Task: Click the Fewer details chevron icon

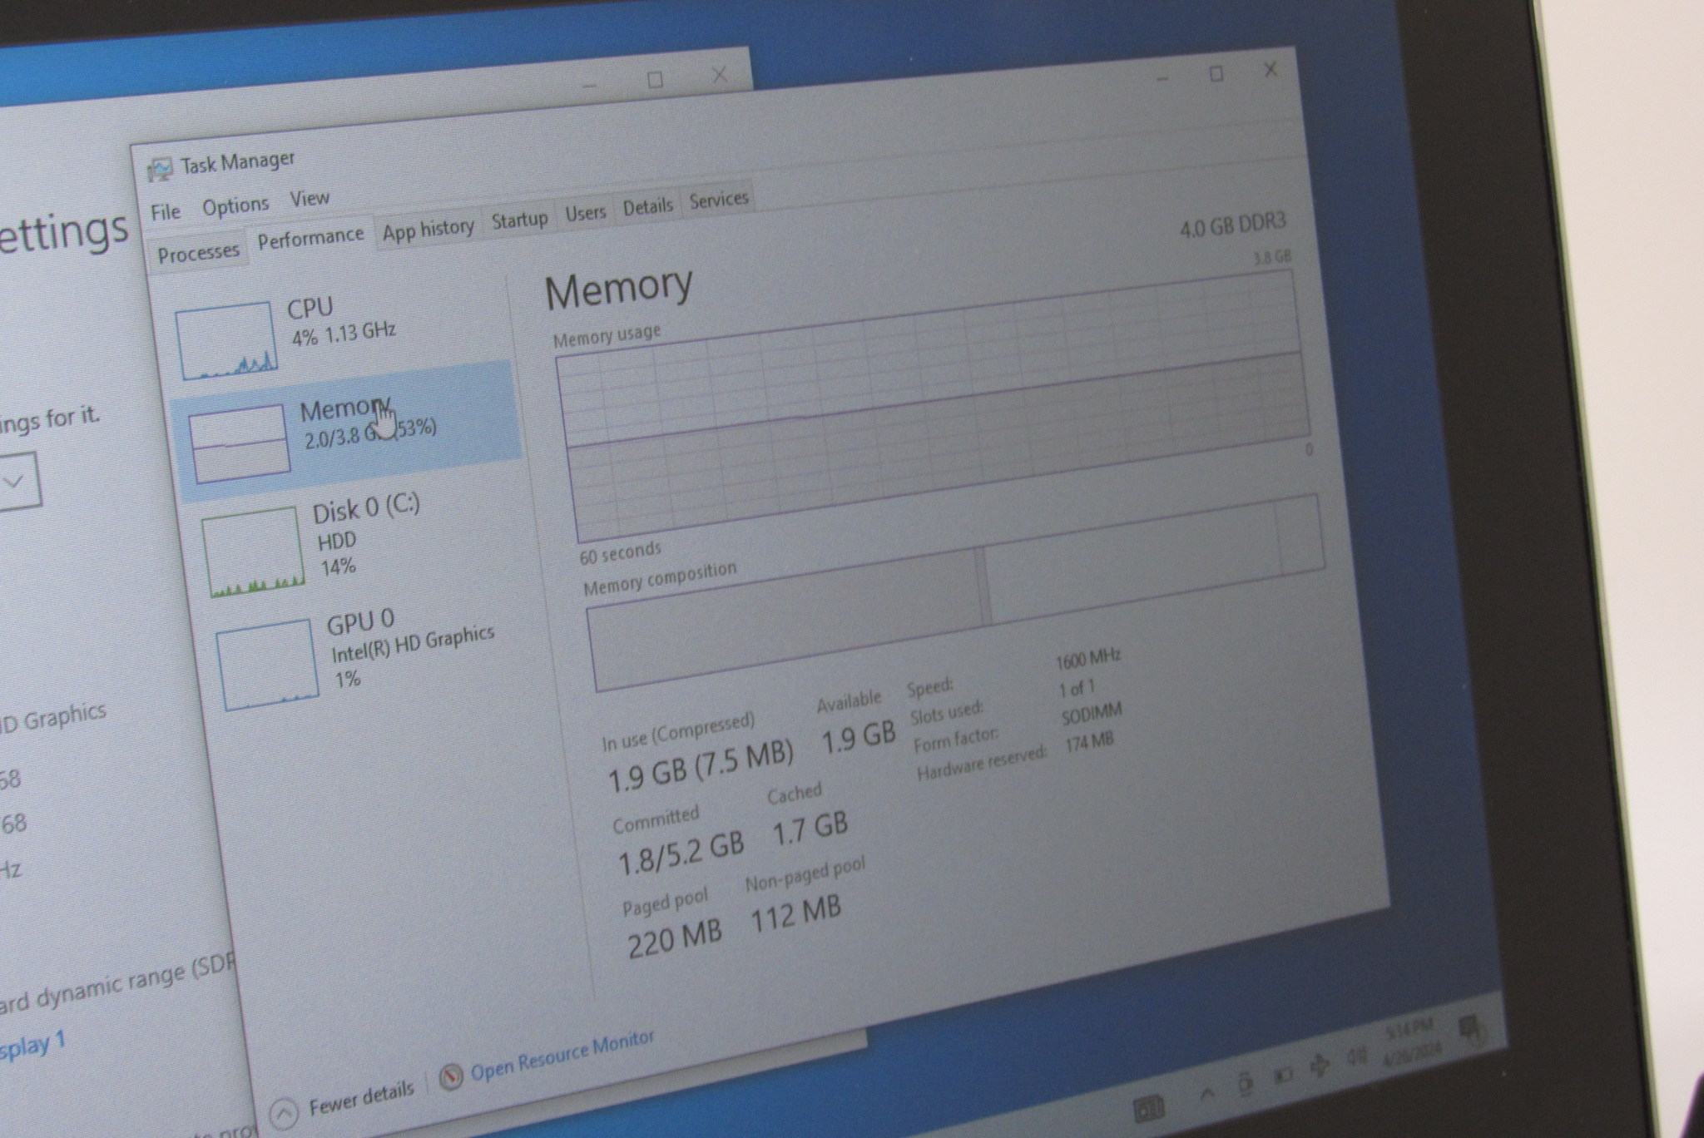Action: [x=285, y=1113]
